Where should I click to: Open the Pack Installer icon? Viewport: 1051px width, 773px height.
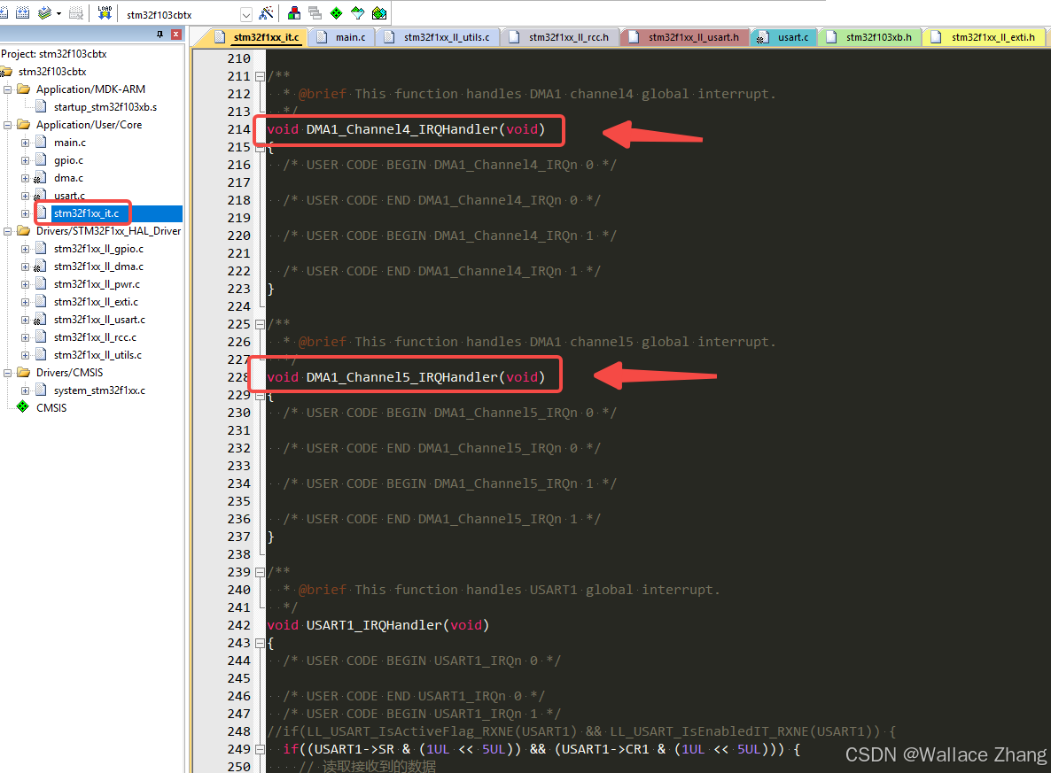pos(379,13)
